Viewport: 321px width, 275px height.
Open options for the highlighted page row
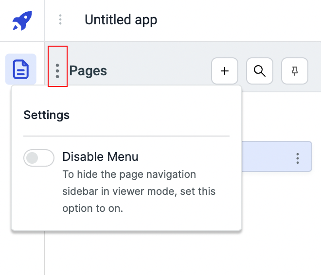coord(297,158)
